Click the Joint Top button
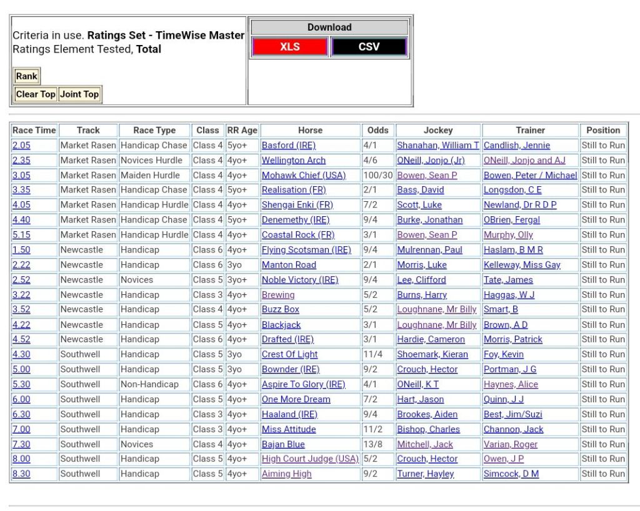This screenshot has height=511, width=640. coord(79,94)
